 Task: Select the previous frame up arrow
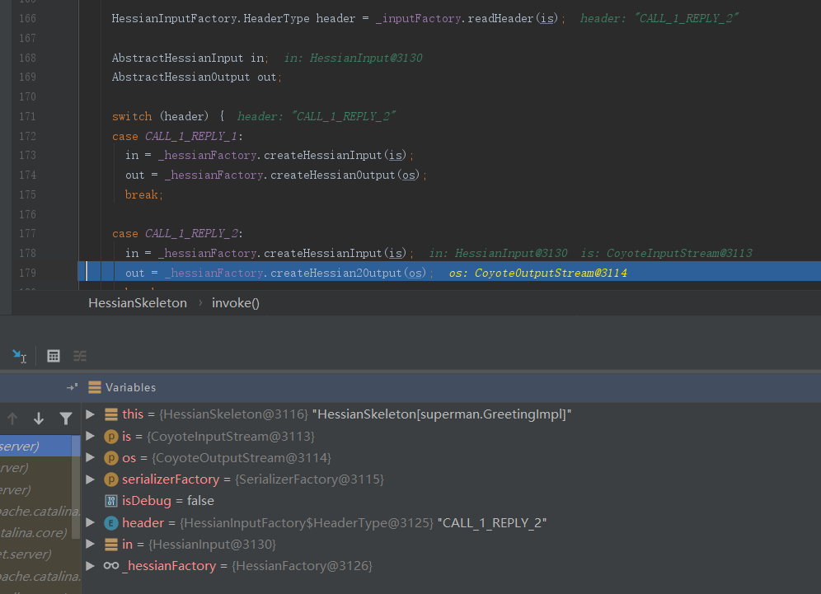(x=12, y=419)
